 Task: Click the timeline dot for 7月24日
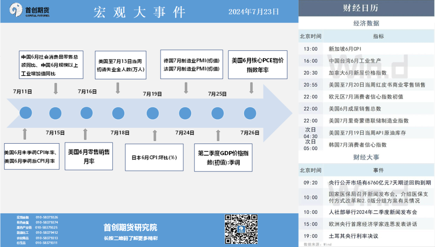tap(185, 113)
